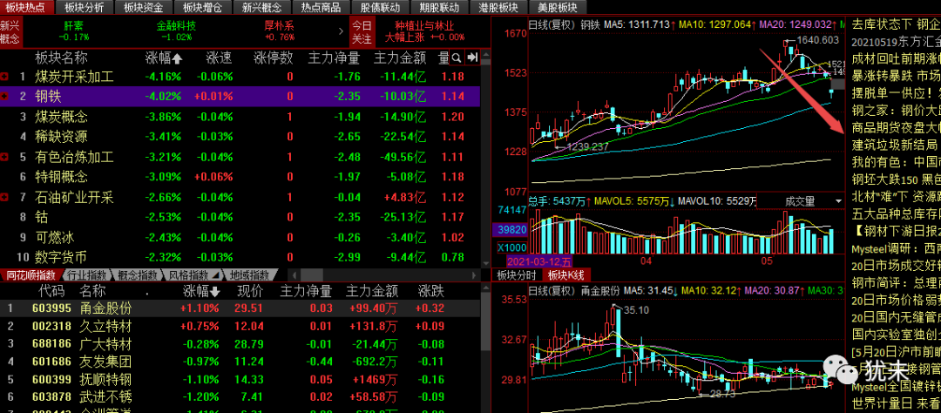Sort by 涨速 column header
The image size is (941, 413).
tap(219, 58)
